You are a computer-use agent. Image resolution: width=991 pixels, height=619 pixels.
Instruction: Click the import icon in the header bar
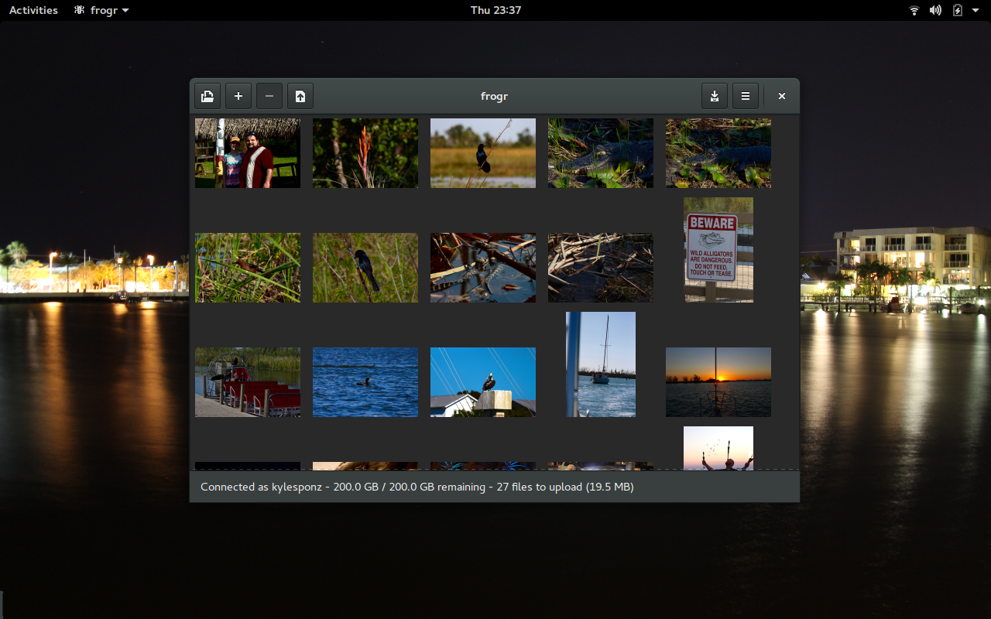pyautogui.click(x=714, y=96)
